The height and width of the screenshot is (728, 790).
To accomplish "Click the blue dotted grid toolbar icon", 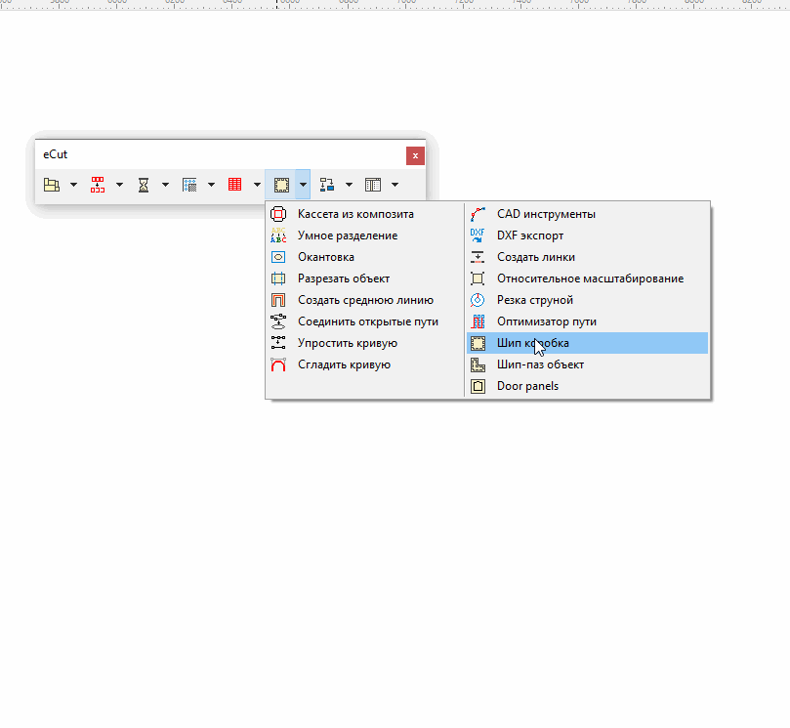I will [189, 184].
